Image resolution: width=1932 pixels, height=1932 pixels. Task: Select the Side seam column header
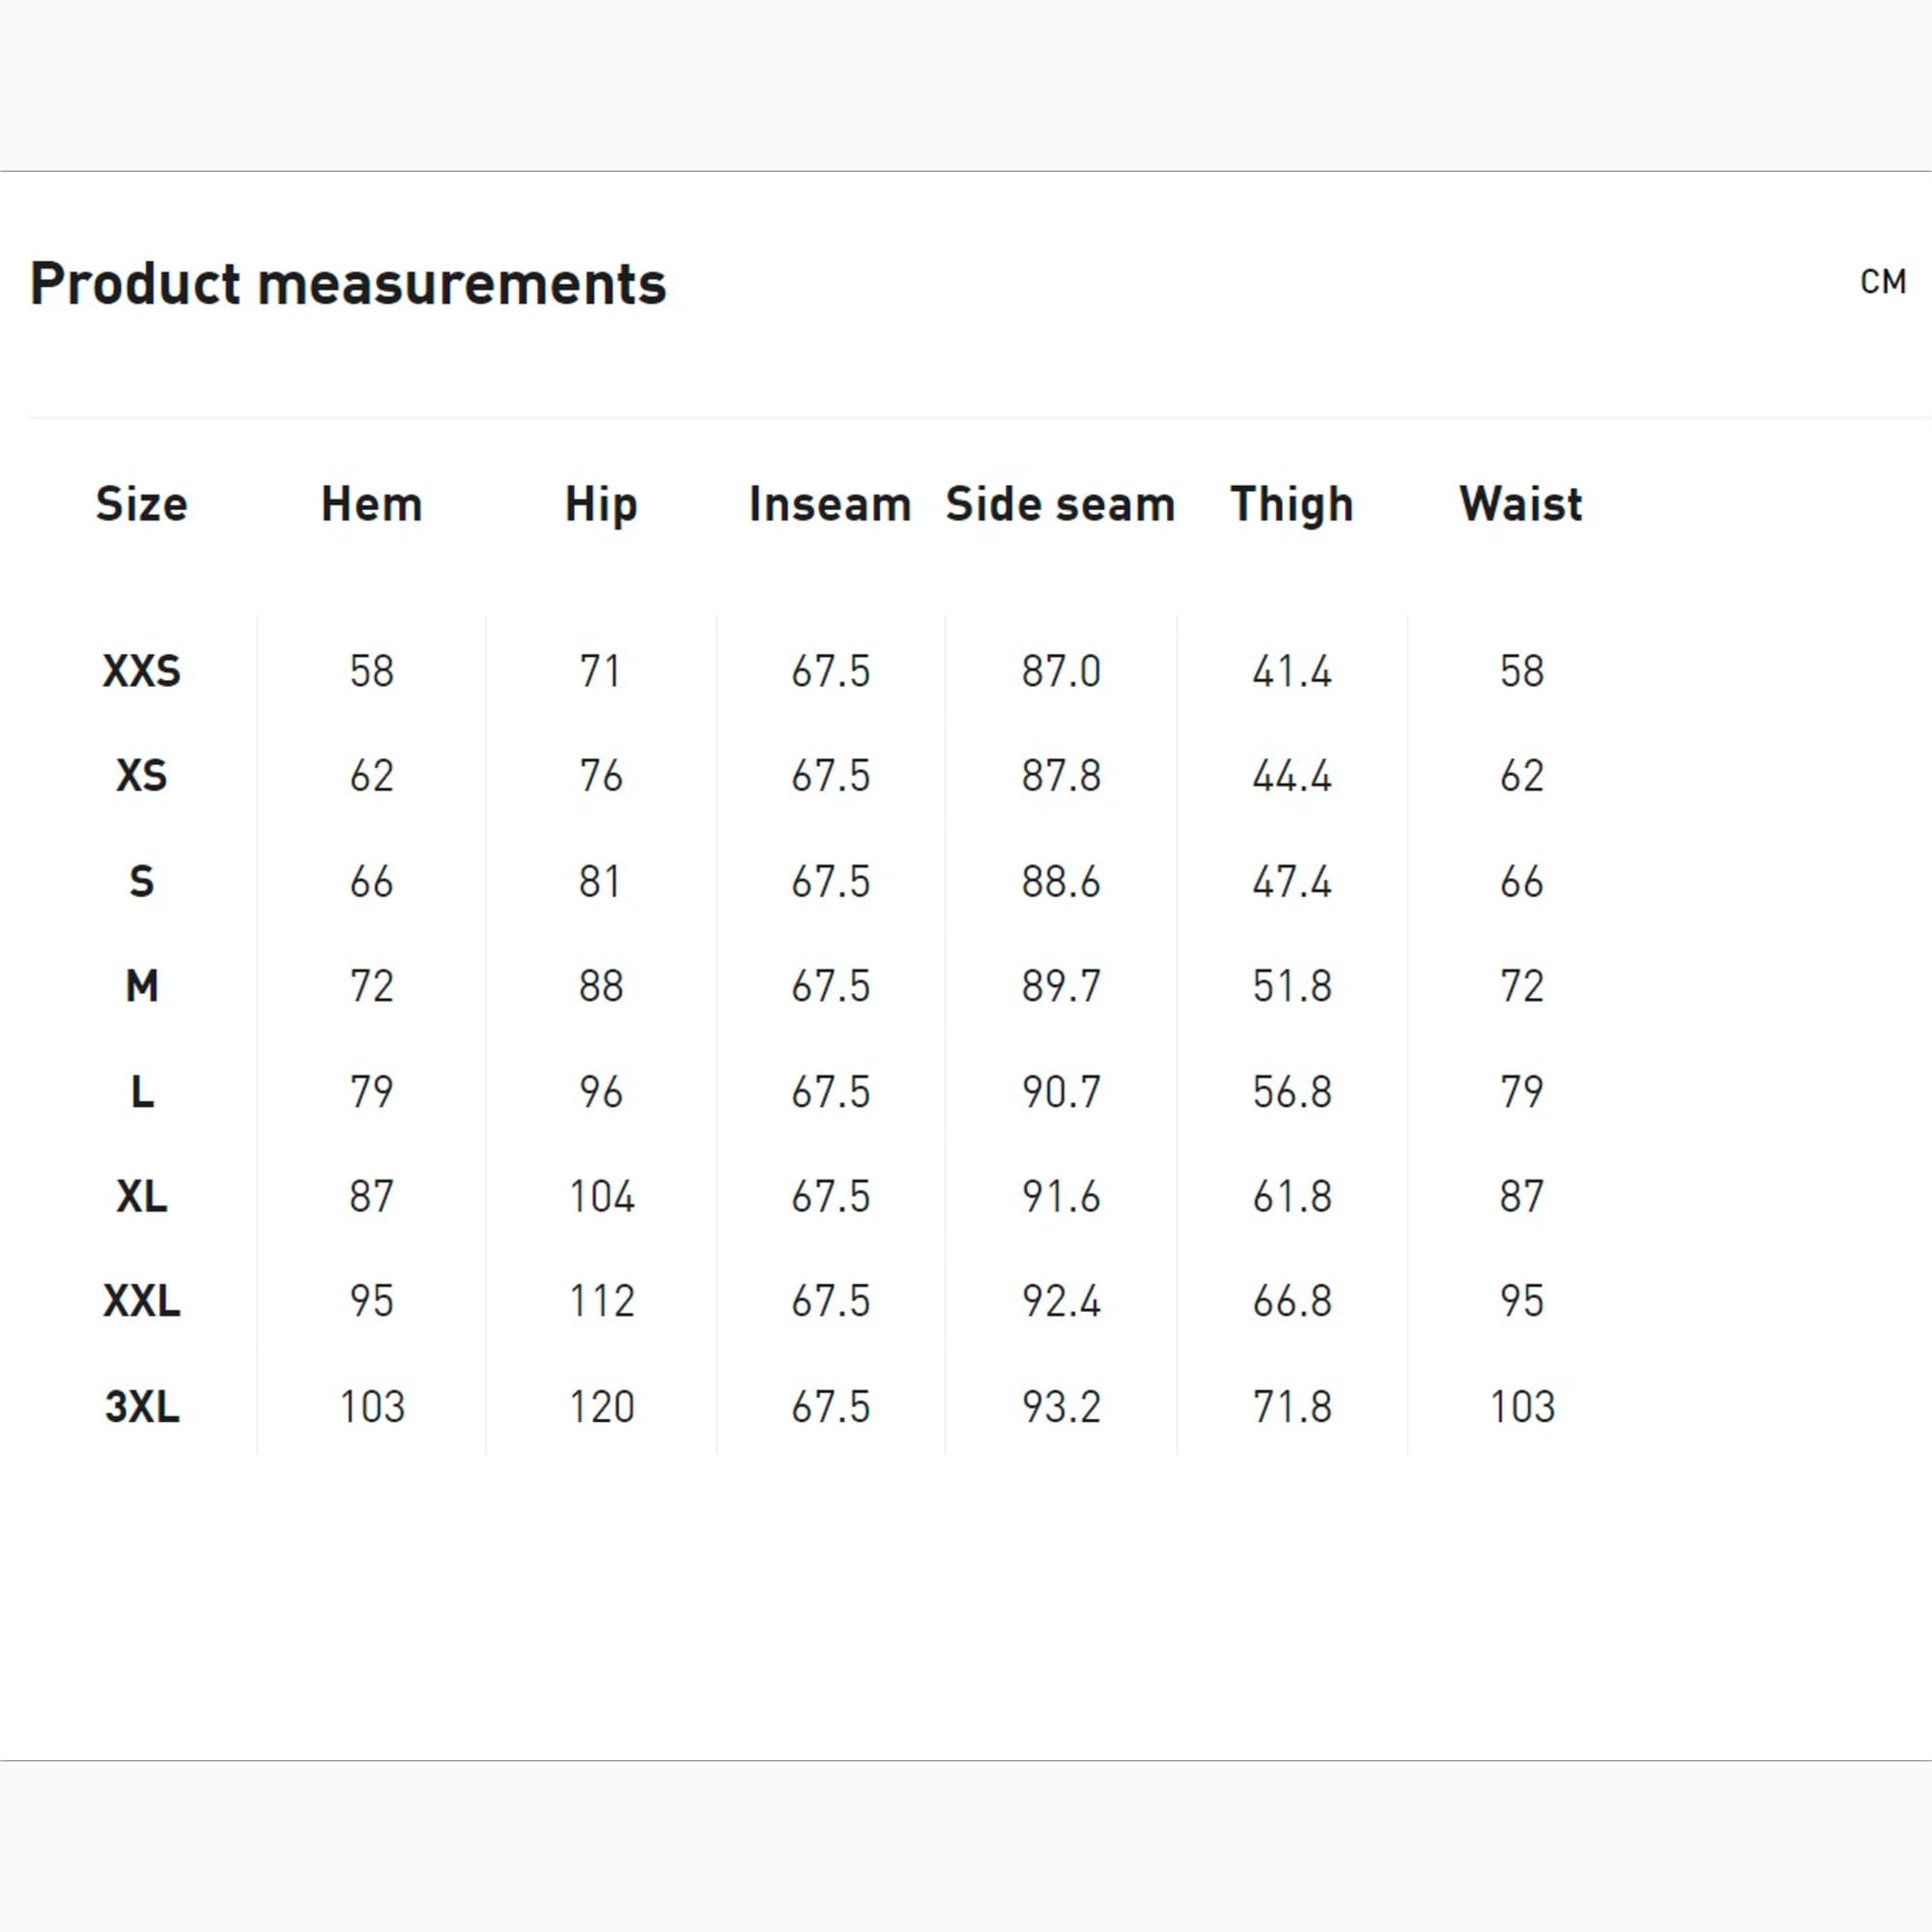pyautogui.click(x=1060, y=504)
